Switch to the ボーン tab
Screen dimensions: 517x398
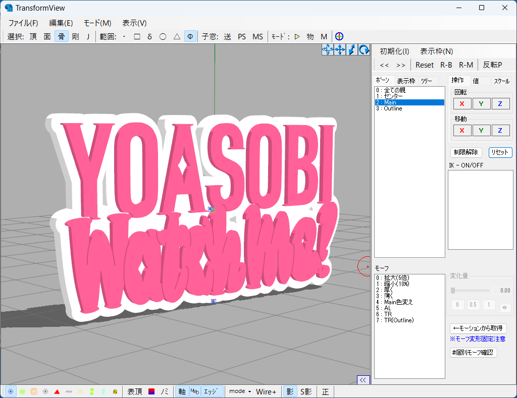pos(383,80)
